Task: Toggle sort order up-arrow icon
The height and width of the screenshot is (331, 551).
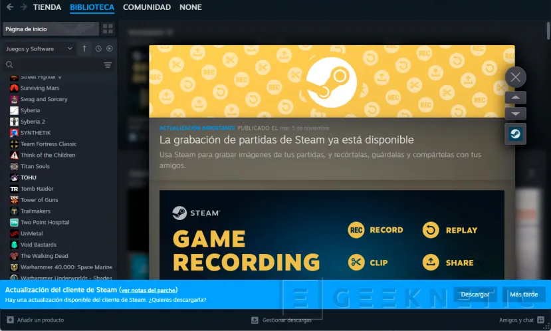Action: click(x=84, y=49)
